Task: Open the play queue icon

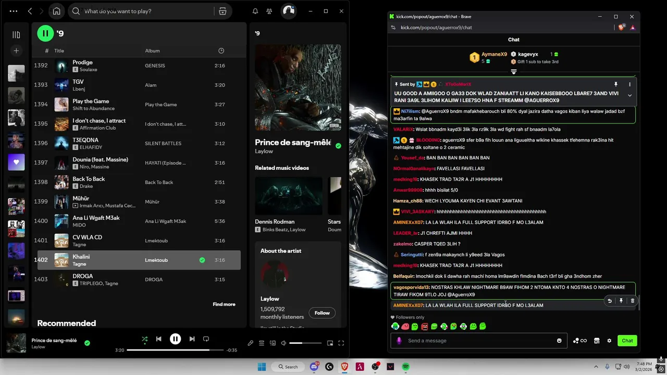Action: [262, 343]
